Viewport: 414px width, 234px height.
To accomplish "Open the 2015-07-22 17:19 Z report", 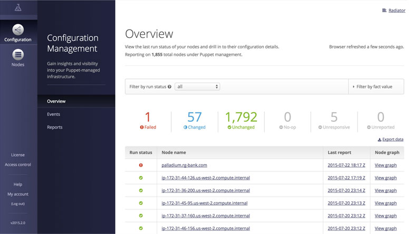I will pyautogui.click(x=346, y=178).
